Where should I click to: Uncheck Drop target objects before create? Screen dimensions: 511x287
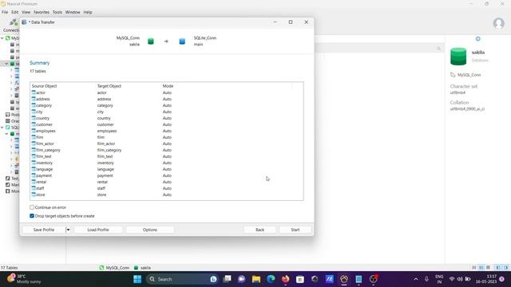click(32, 216)
